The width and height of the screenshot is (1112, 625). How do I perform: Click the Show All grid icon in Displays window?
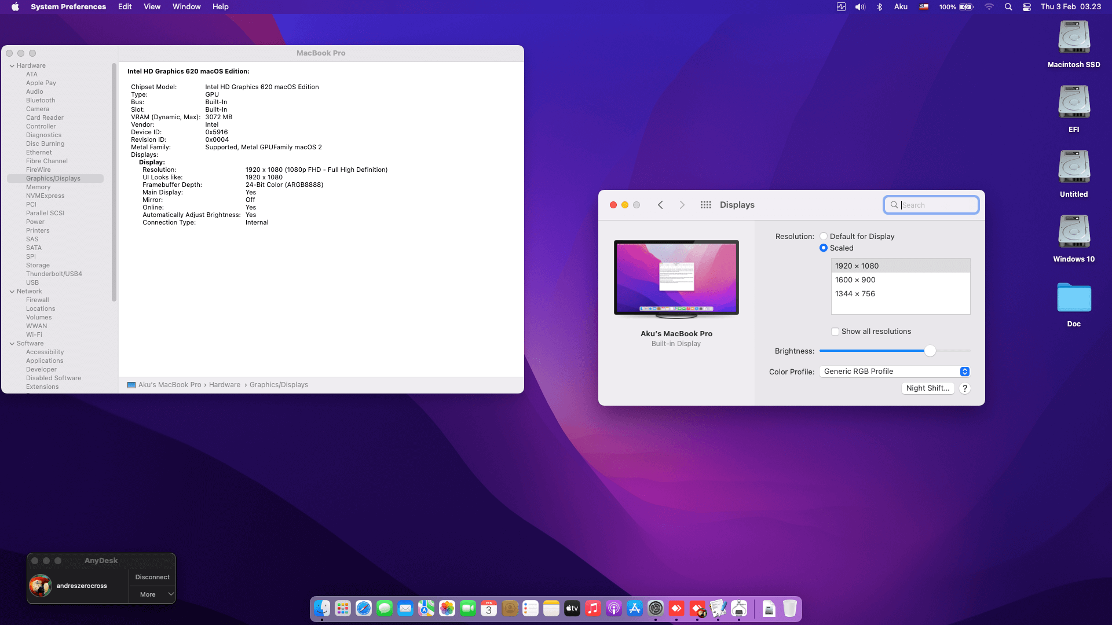click(706, 205)
